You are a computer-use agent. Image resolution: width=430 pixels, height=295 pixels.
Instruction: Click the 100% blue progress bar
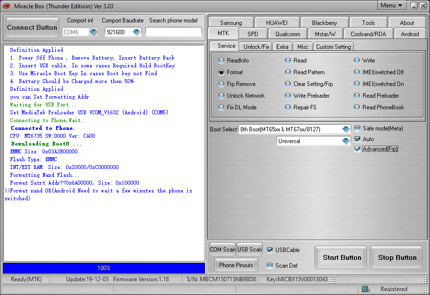[x=104, y=268]
